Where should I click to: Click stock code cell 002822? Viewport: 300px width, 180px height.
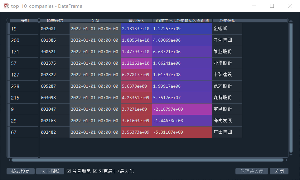(55, 75)
